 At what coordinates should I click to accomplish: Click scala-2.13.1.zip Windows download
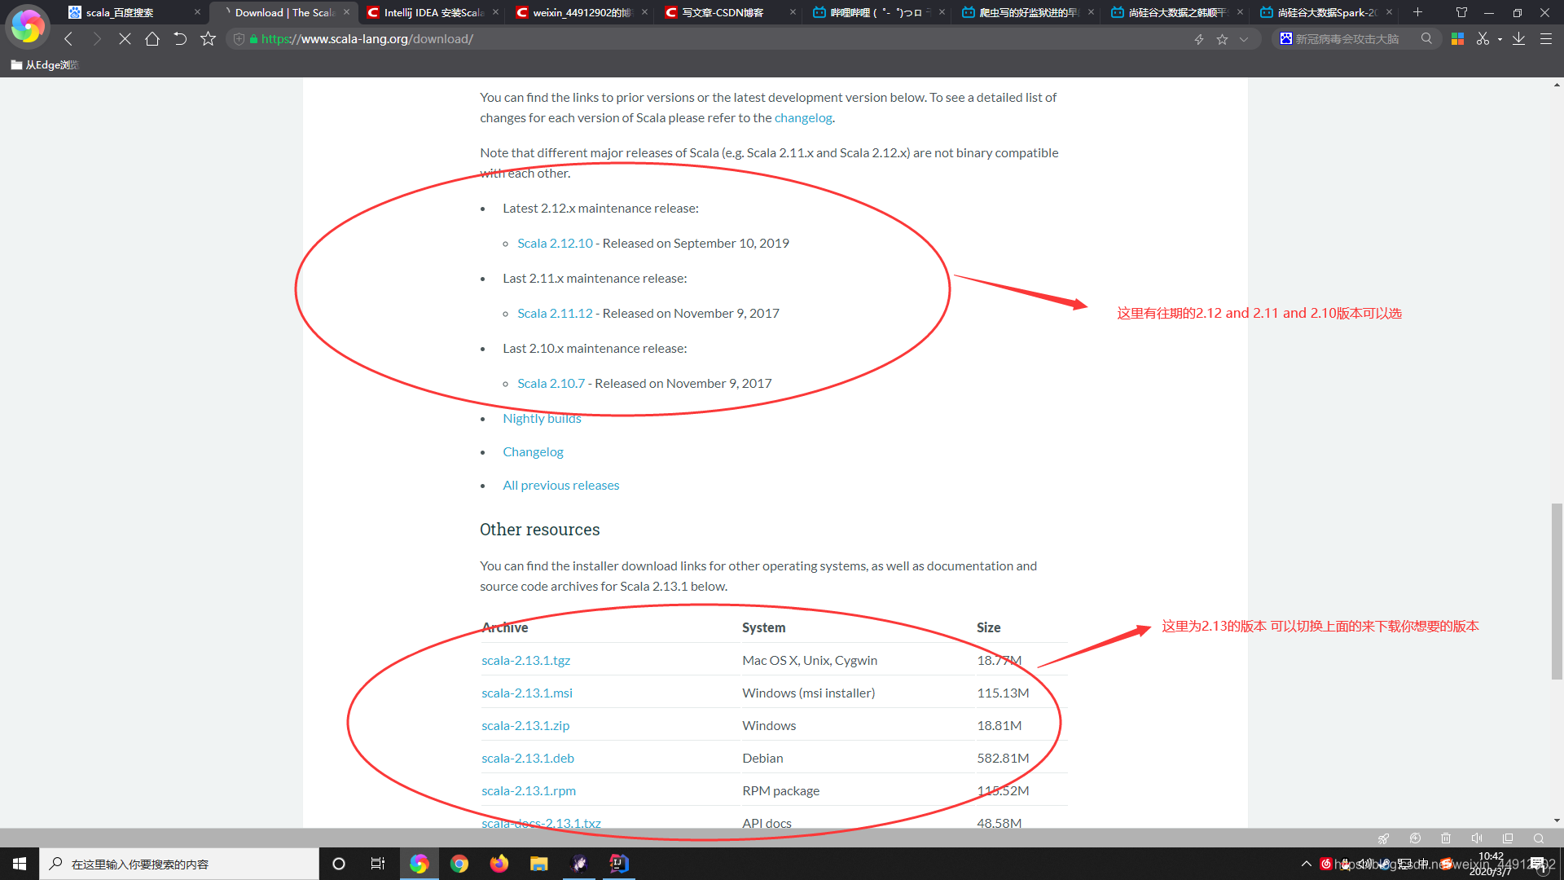coord(525,724)
